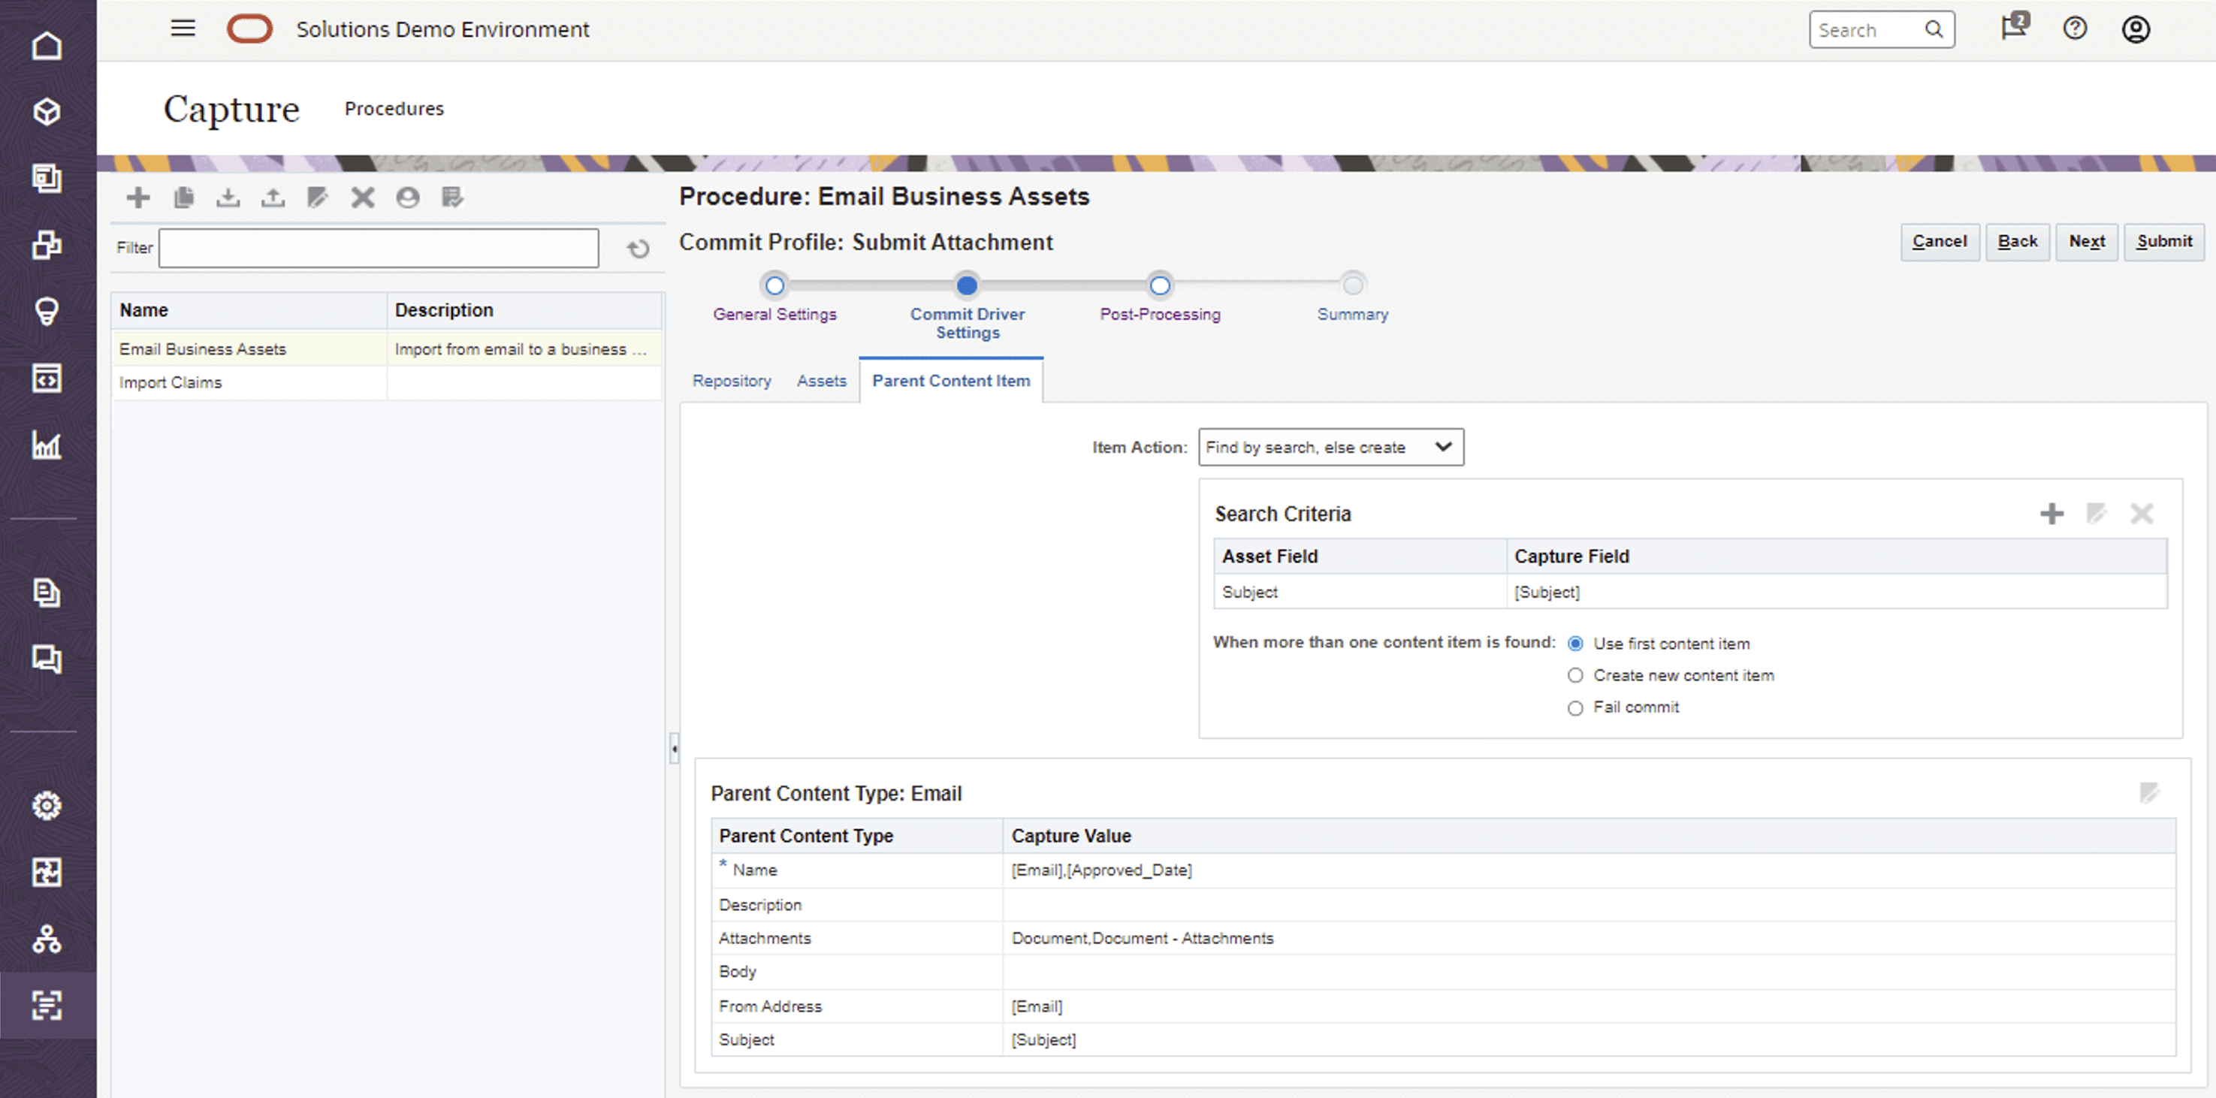Go to Post-Processing train step
Viewport: 2216px width, 1098px height.
(1160, 285)
